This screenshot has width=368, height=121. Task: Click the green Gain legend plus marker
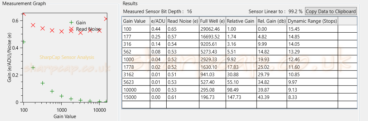pos(71,22)
